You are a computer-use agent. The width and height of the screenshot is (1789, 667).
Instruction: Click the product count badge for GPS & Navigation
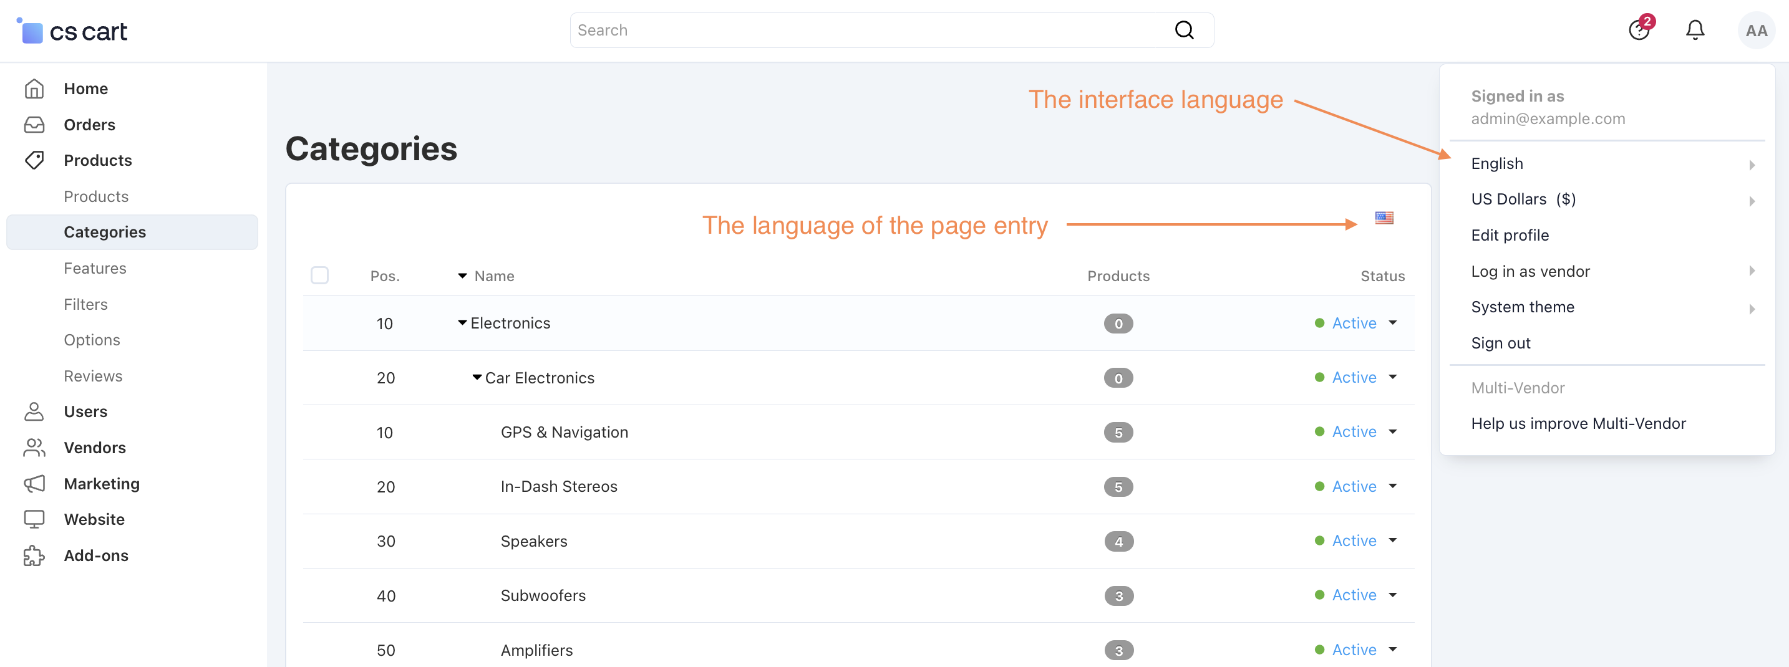coord(1118,433)
